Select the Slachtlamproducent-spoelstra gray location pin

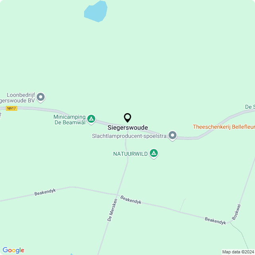173,135
